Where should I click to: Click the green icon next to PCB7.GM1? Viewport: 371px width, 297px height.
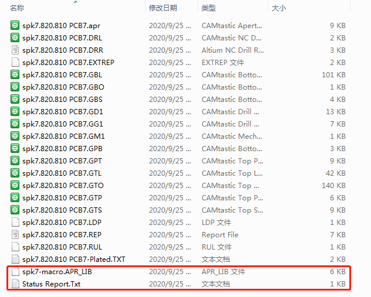coord(15,136)
